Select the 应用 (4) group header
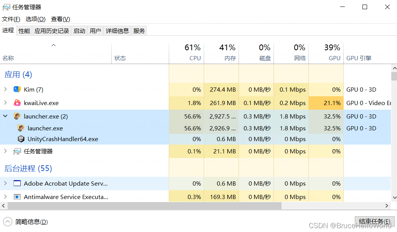This screenshot has height=232, width=397. [x=18, y=74]
